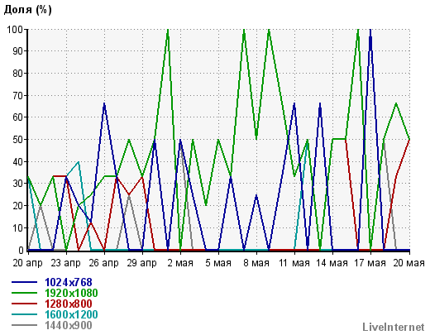Click the '20 апр' x-axis label
Viewport: 430px width, 335px height.
tap(27, 263)
